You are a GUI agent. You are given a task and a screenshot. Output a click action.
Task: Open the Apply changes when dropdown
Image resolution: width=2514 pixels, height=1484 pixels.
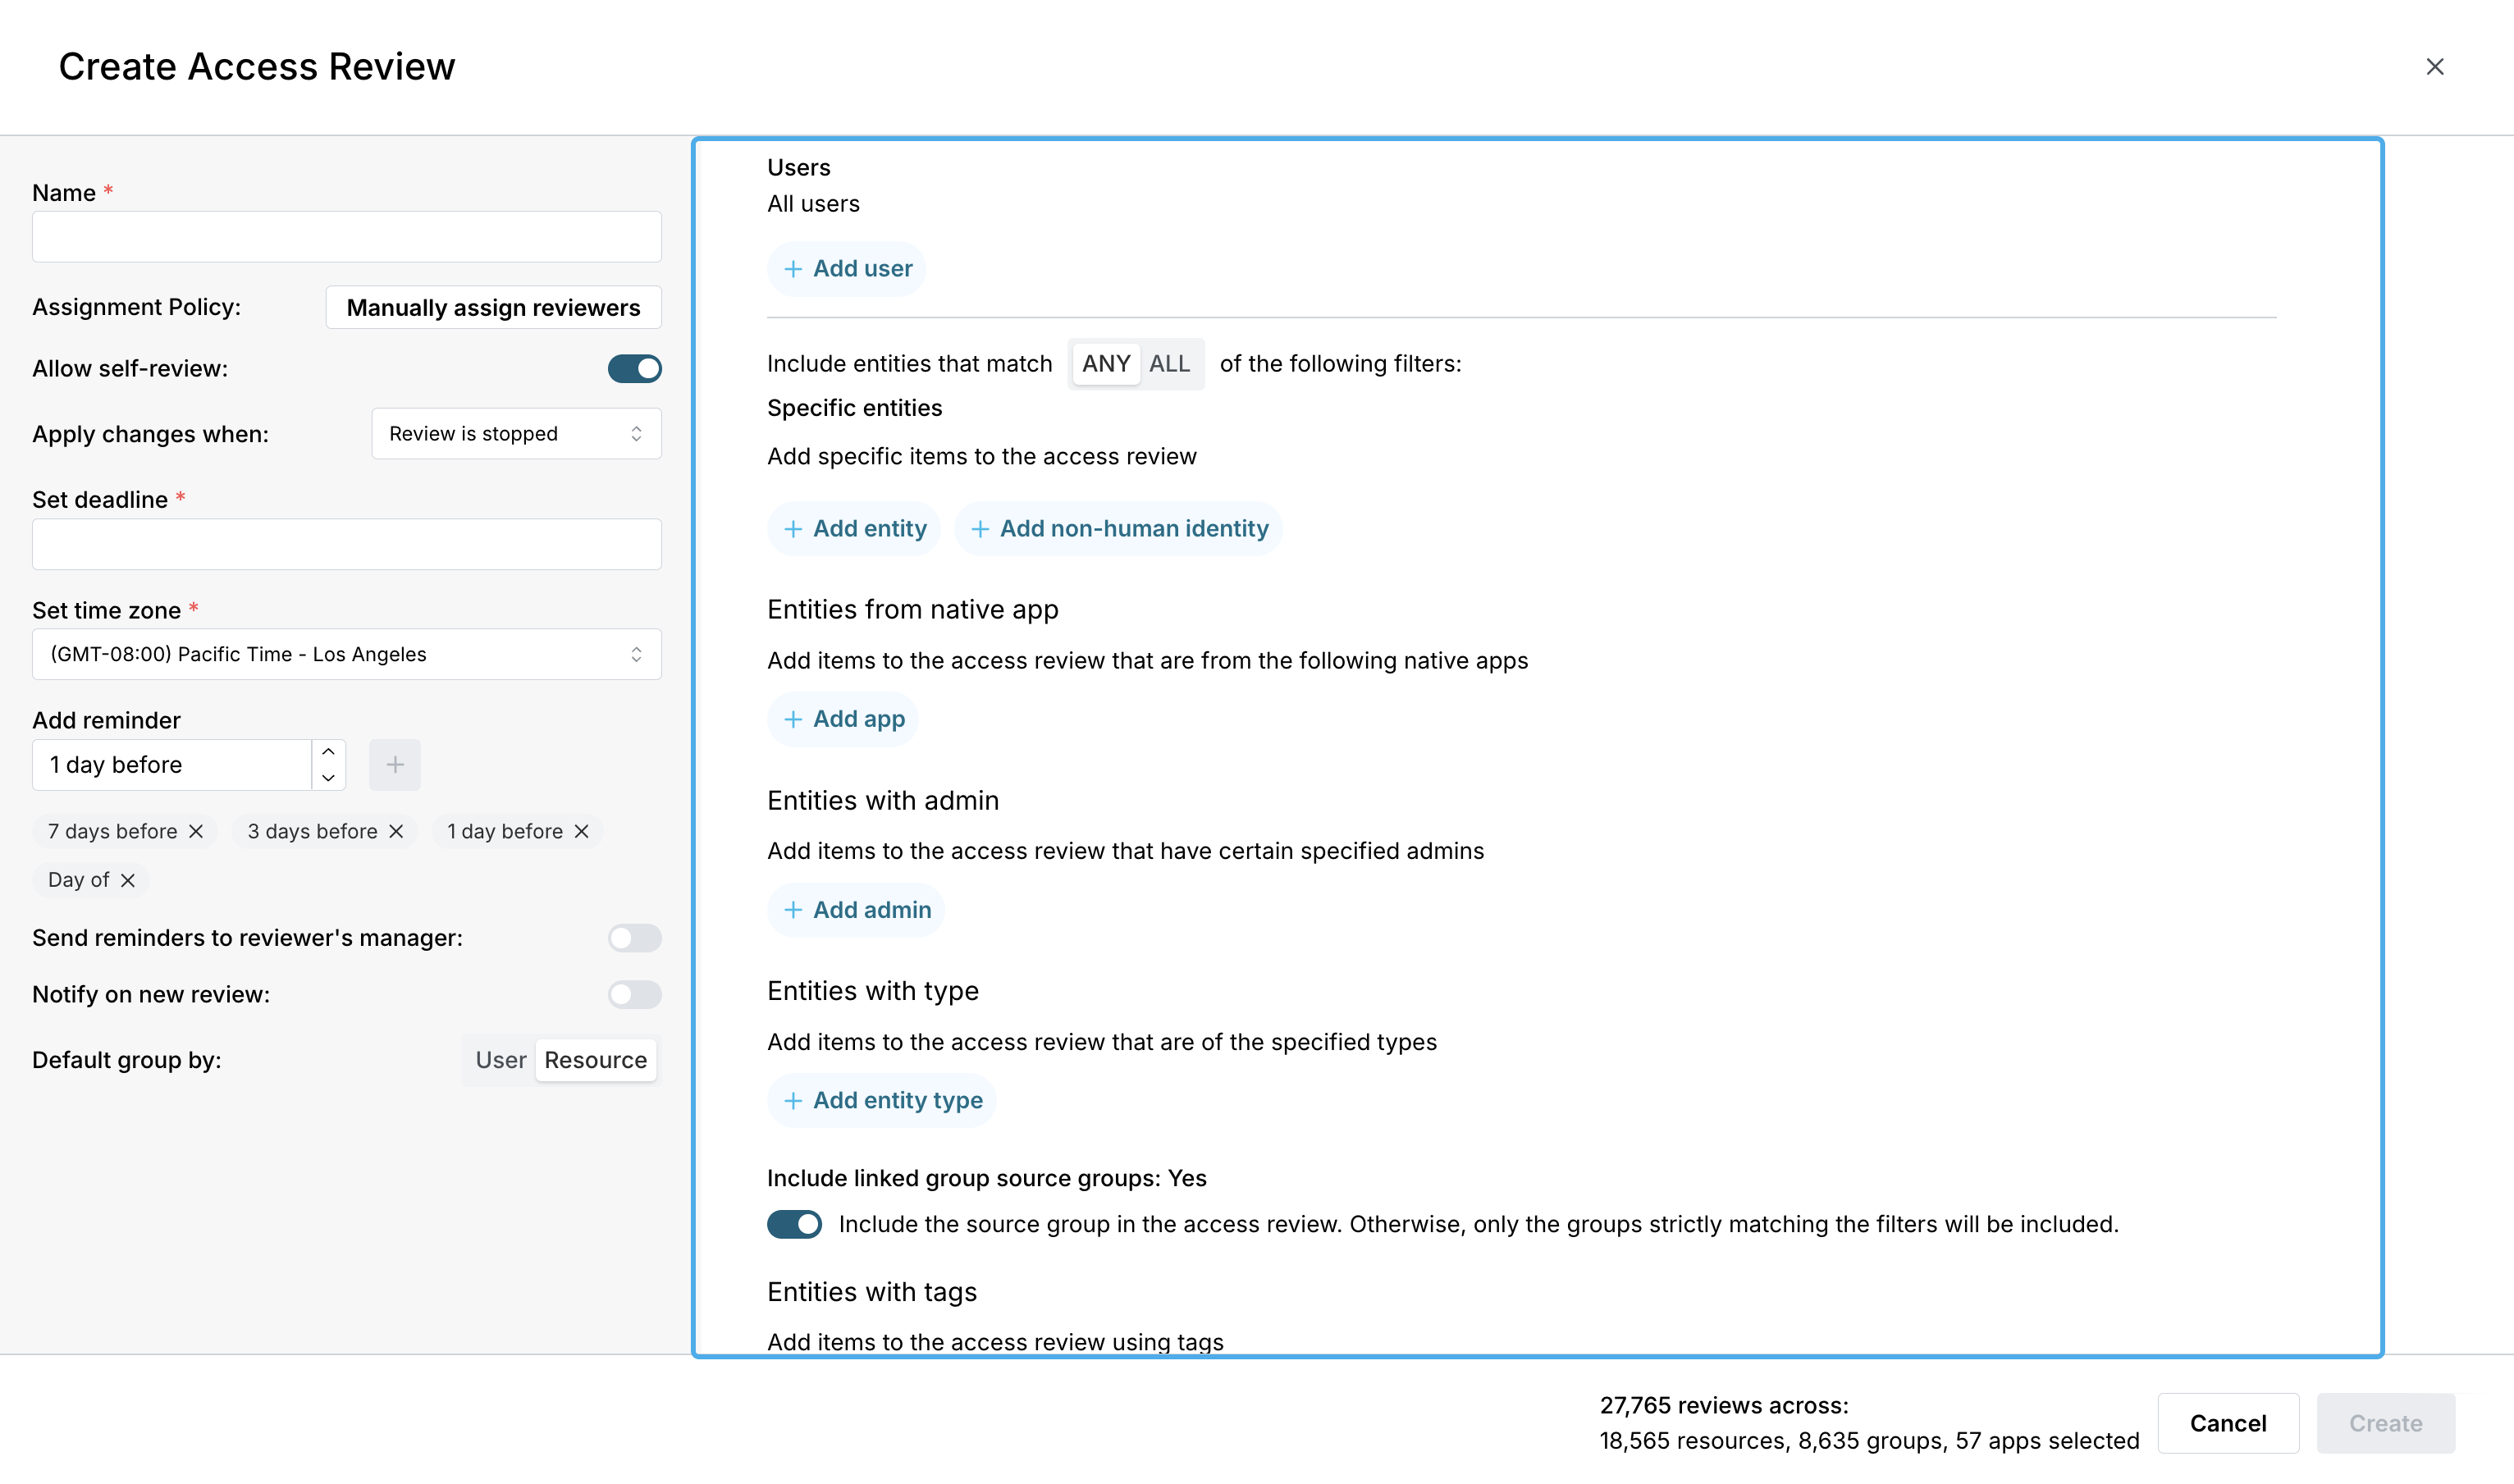[x=516, y=434]
